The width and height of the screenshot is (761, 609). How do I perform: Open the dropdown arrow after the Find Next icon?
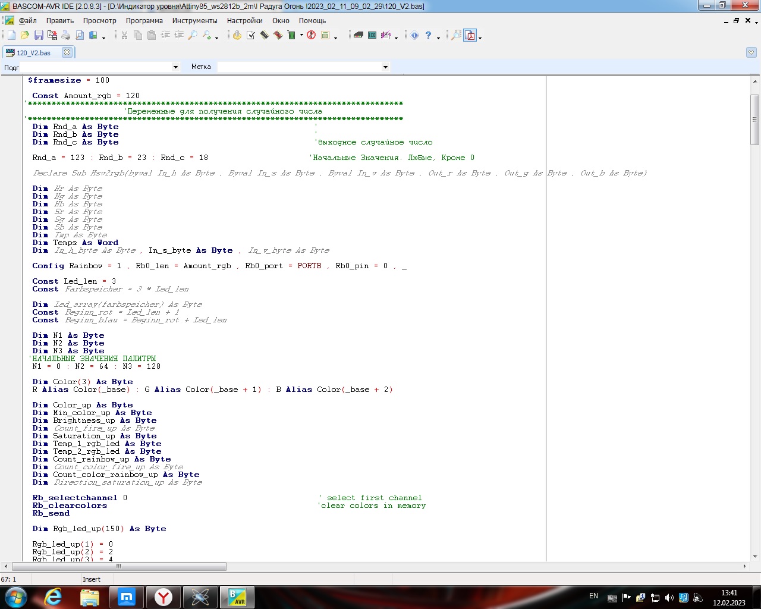coord(217,37)
